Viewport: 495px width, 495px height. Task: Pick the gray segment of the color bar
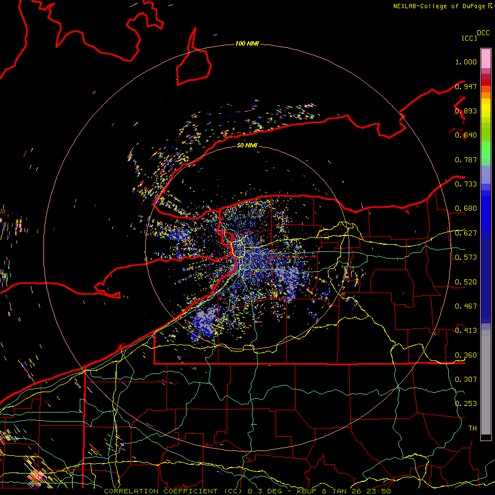coord(486,382)
